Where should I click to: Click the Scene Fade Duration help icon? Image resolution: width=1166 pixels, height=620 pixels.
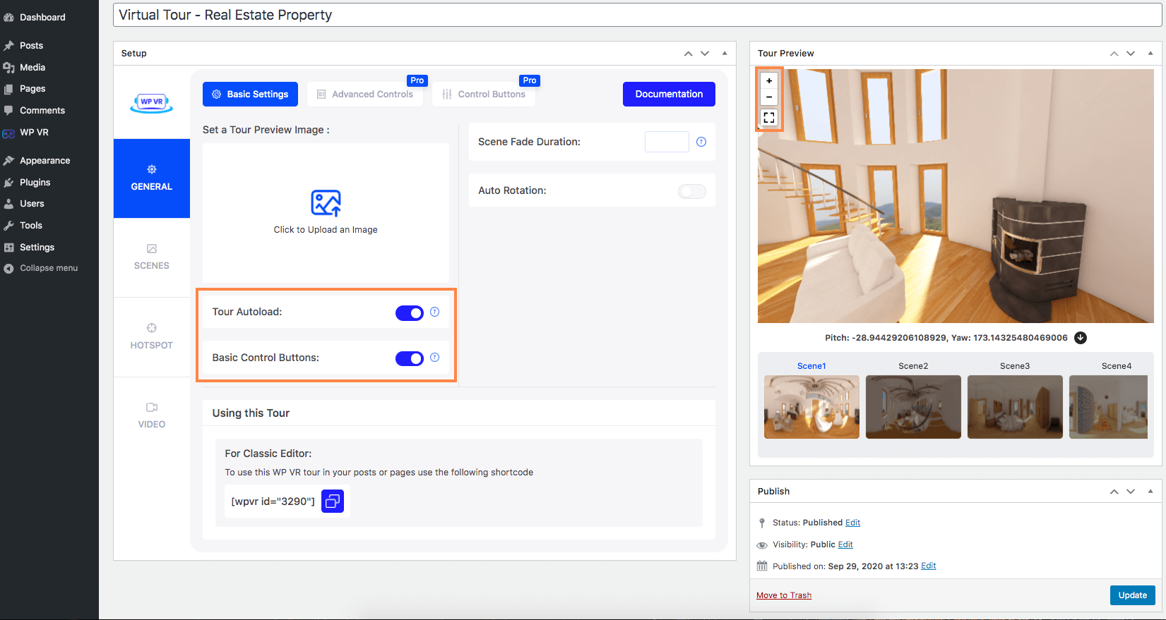point(701,142)
